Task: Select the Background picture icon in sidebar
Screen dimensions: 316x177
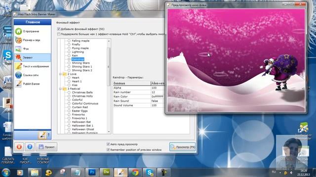Action: pyautogui.click(x=18, y=49)
